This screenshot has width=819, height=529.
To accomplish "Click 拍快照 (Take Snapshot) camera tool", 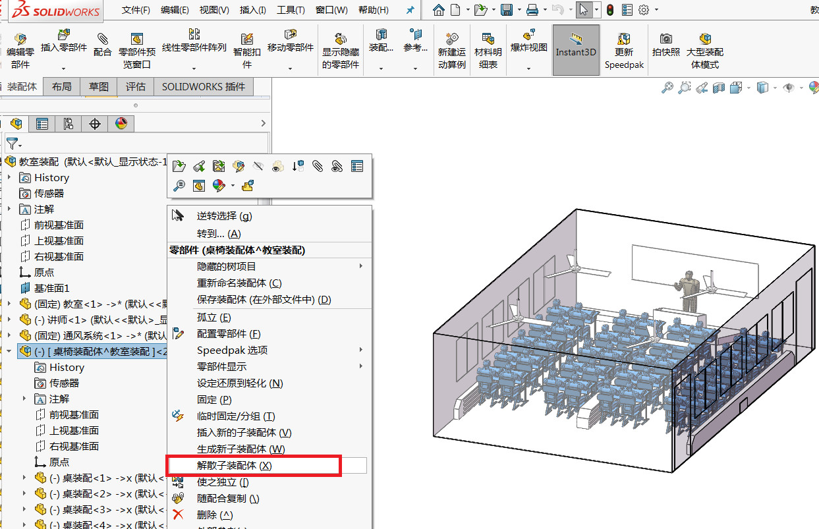I will click(666, 45).
